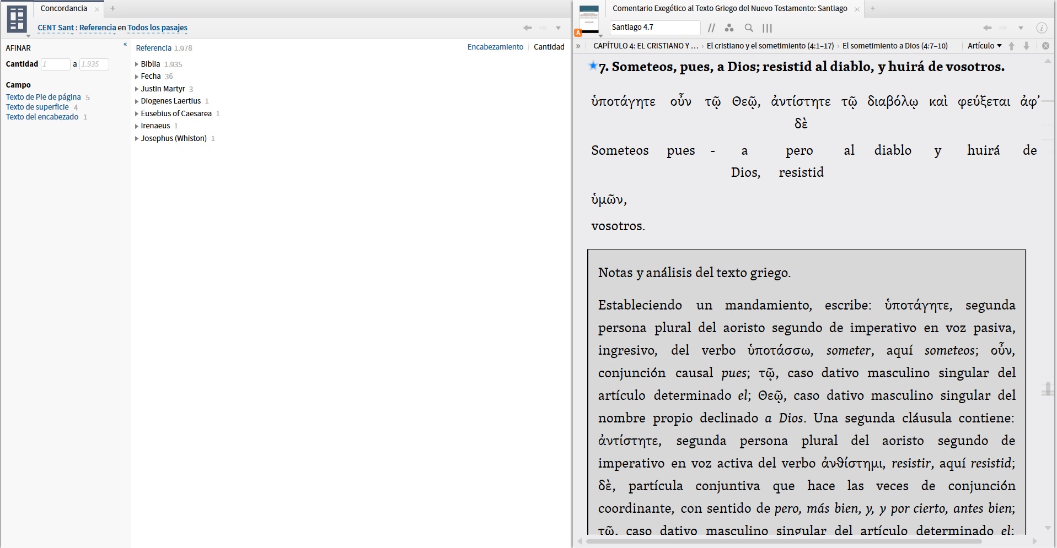
Task: Open commentary history dropdown arrow
Action: pos(1021,28)
